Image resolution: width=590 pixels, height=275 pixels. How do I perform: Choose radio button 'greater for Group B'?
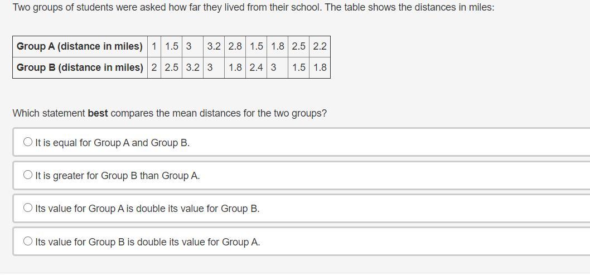[x=28, y=175]
